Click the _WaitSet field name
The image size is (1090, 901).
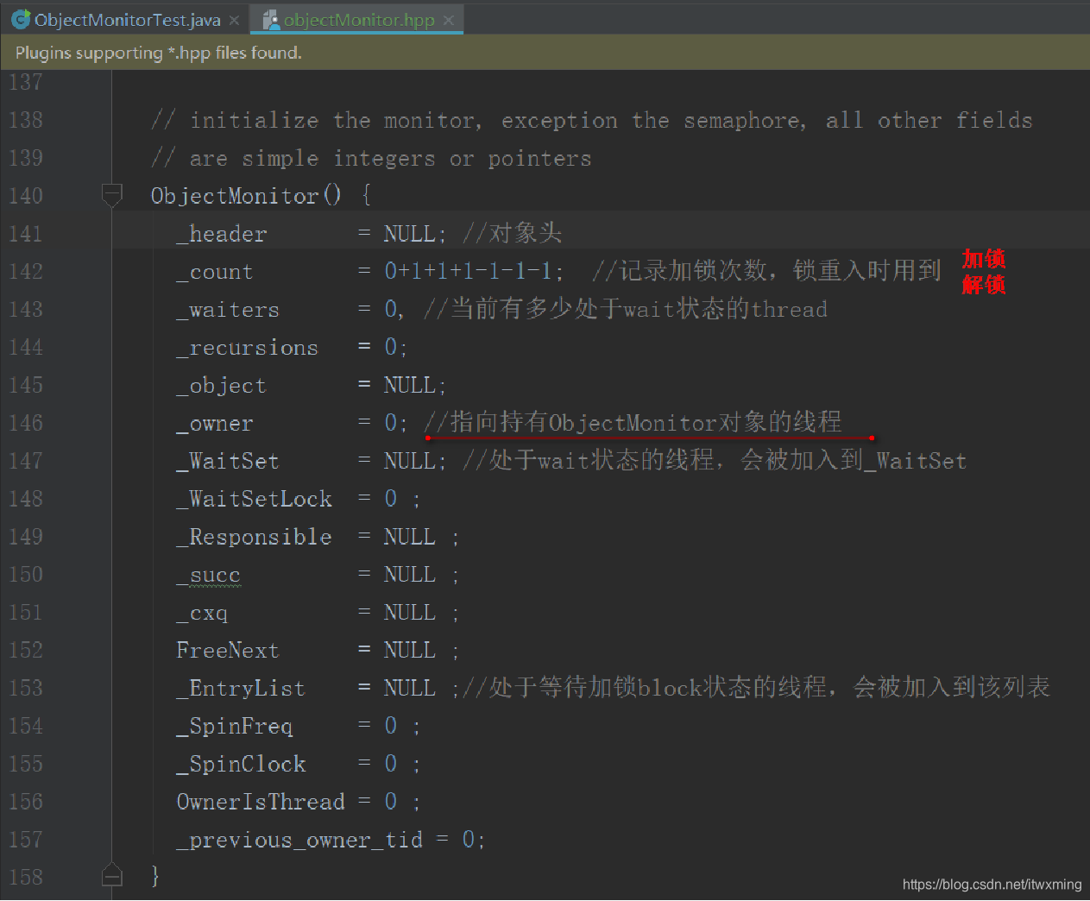(x=228, y=461)
